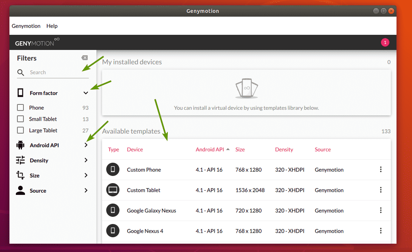Open three-dot menu for Custom Tablet

pyautogui.click(x=381, y=190)
